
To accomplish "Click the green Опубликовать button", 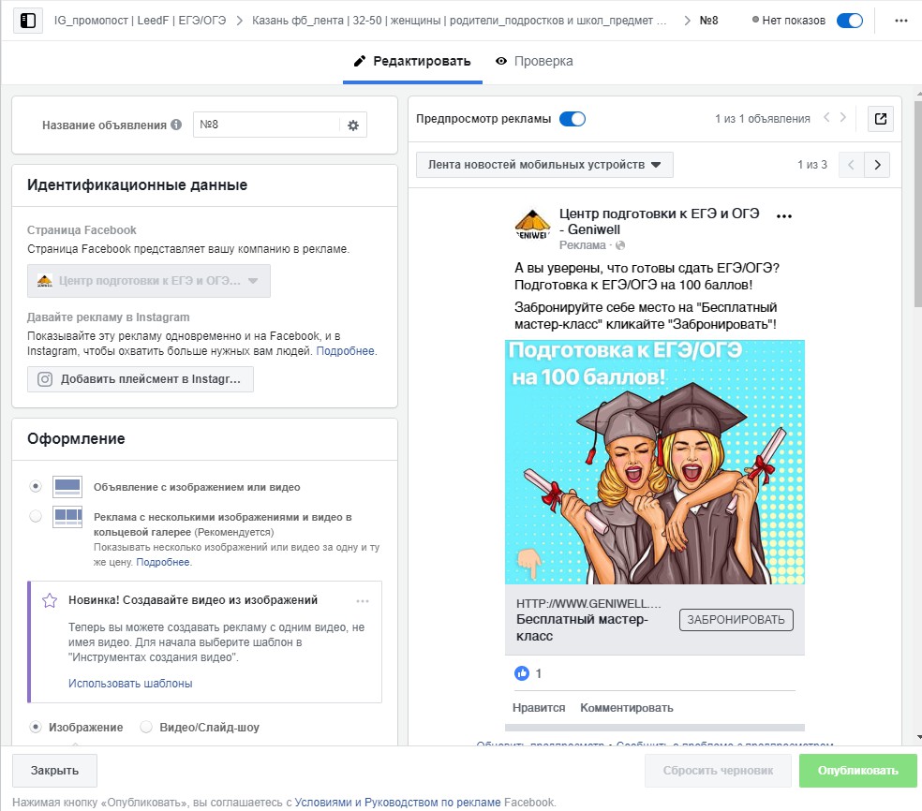I will tap(857, 771).
